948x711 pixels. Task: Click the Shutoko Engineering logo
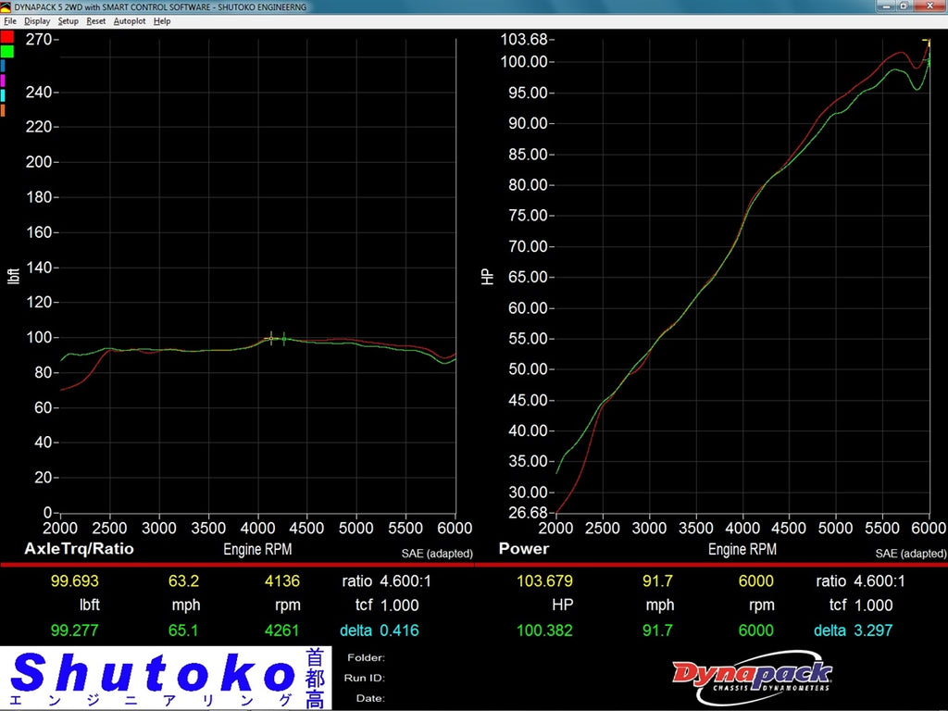point(166,678)
